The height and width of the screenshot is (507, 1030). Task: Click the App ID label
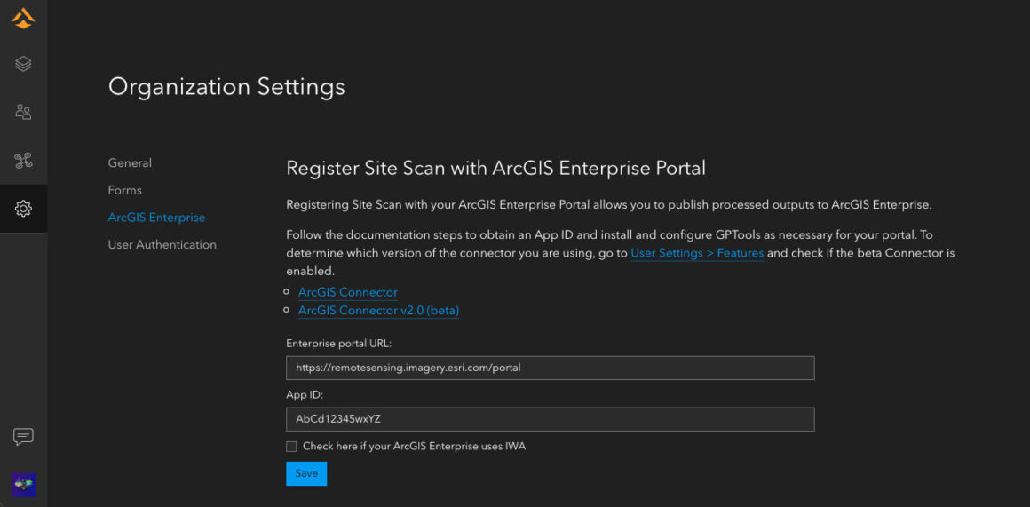pyautogui.click(x=305, y=395)
